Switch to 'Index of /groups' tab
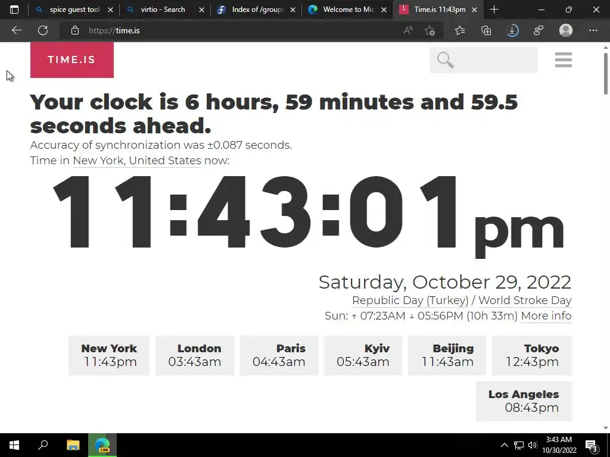Viewport: 610px width, 457px height. 257,10
